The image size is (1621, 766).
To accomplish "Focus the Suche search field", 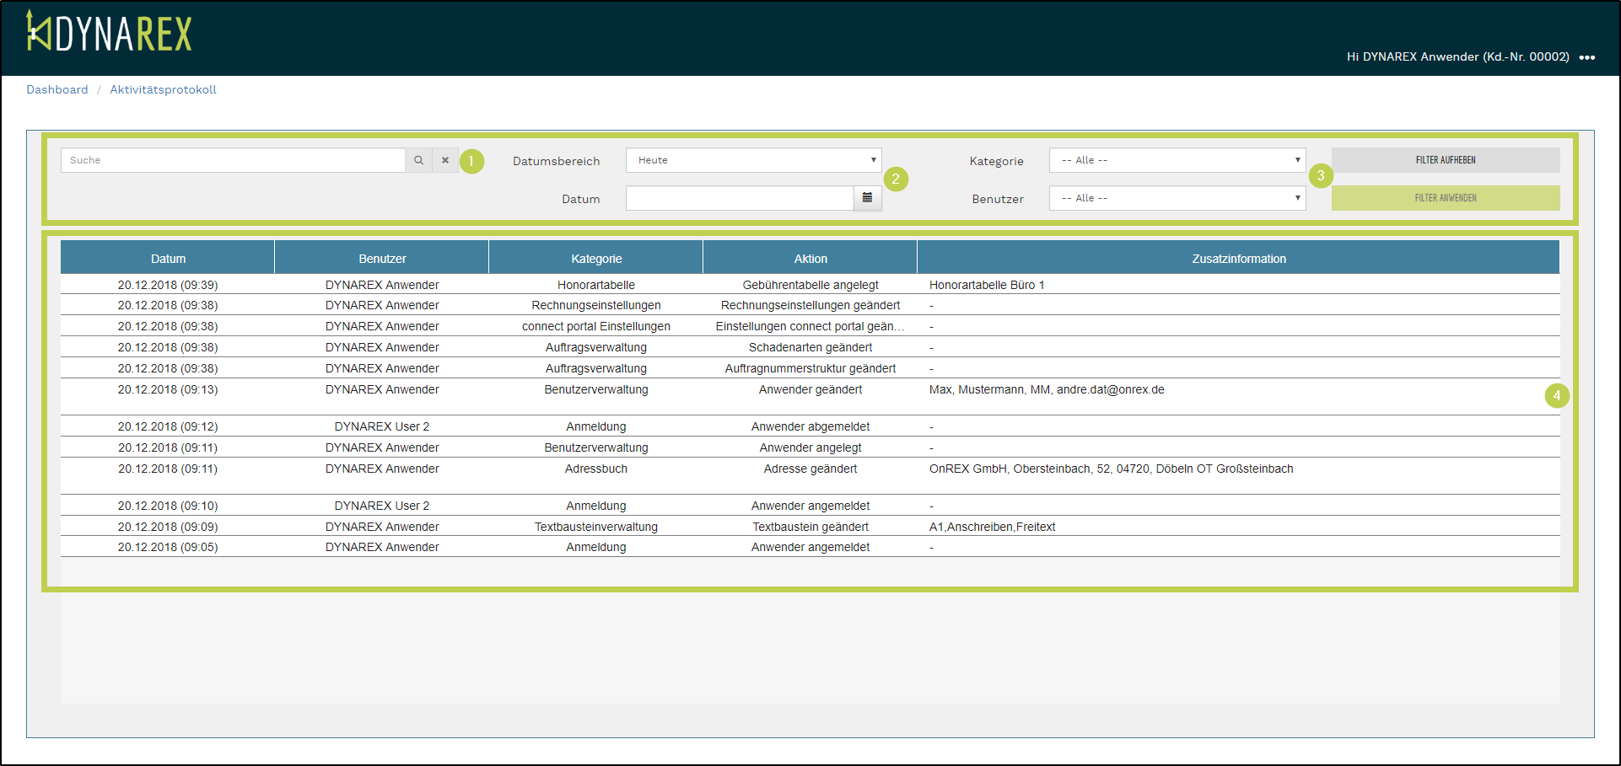I will (x=233, y=160).
